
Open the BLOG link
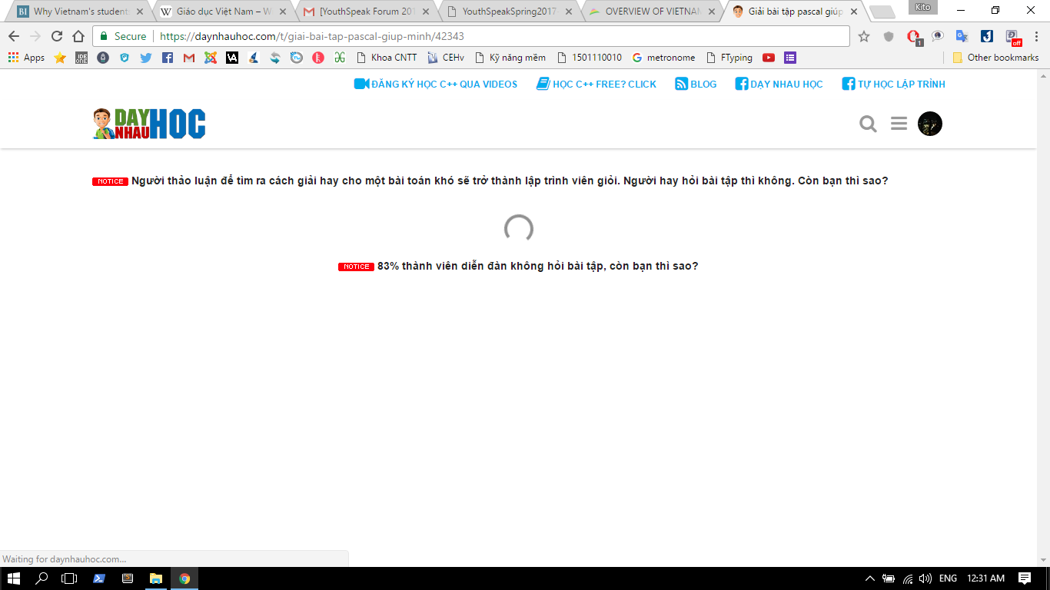coord(696,84)
